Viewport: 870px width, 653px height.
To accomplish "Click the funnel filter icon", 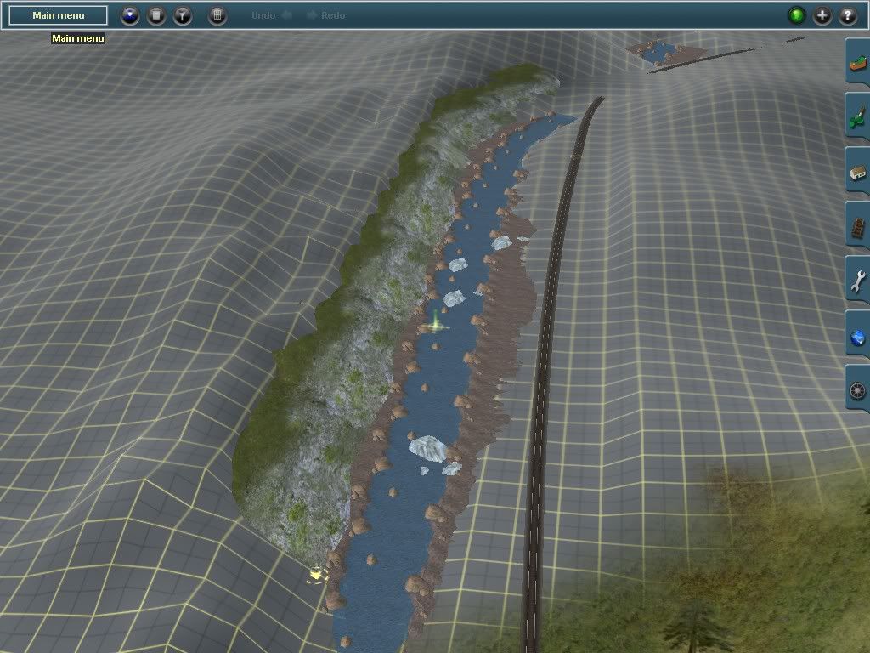I will coord(183,15).
